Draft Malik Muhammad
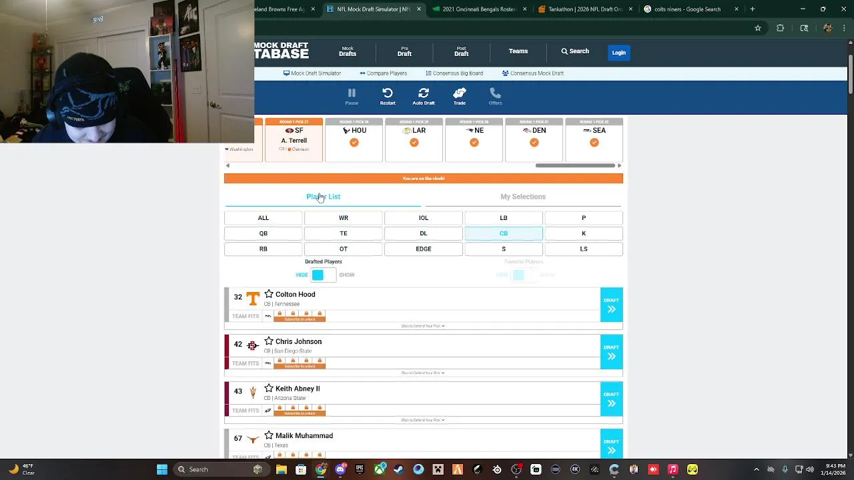 point(611,443)
